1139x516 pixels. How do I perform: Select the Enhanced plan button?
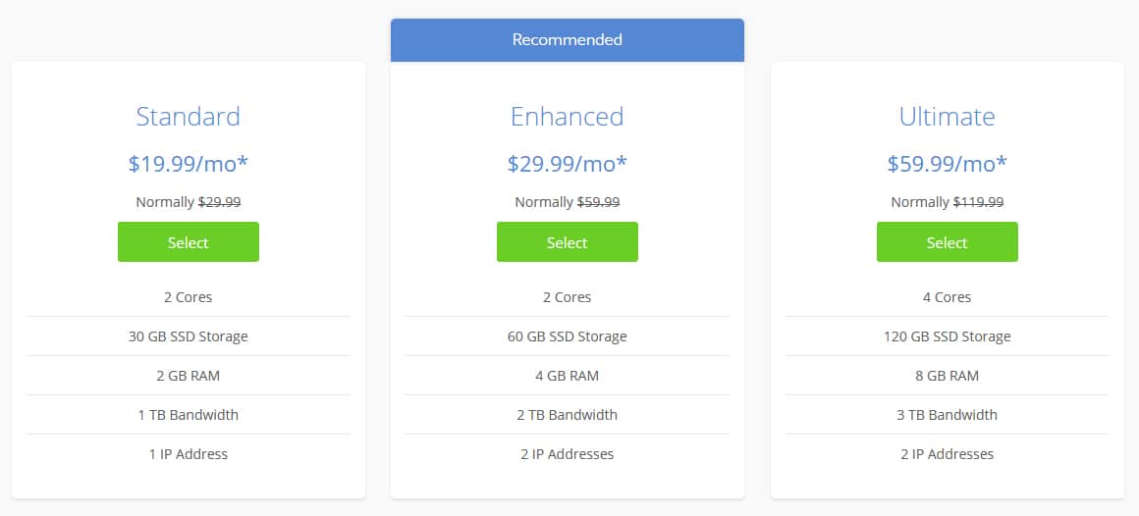pos(568,241)
